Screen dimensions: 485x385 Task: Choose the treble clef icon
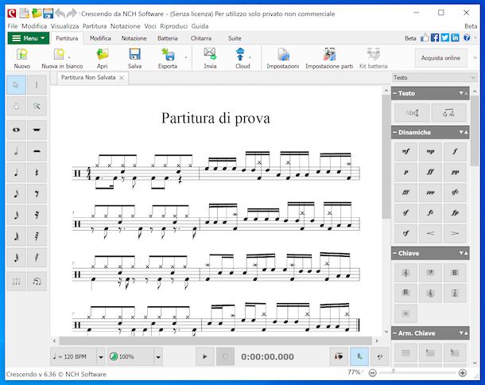(x=405, y=272)
